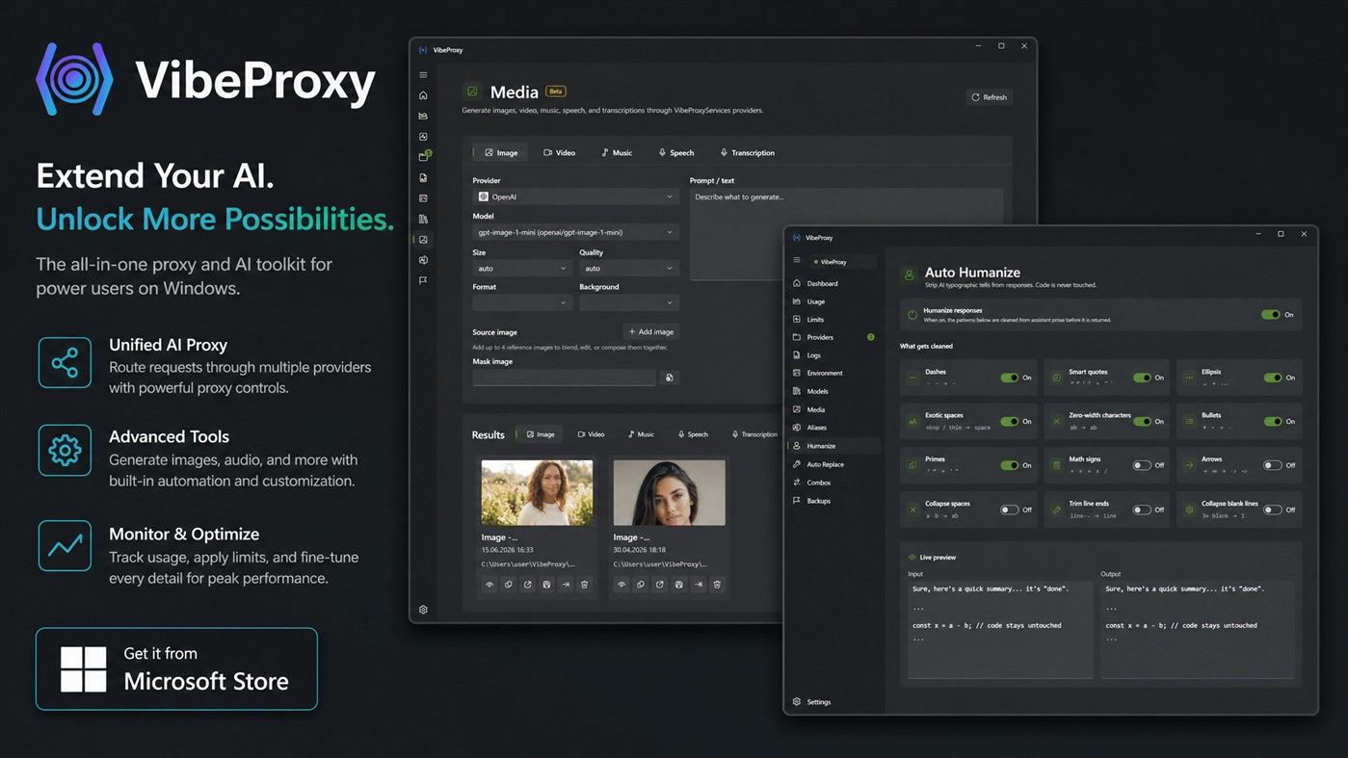Open the woman-in-field image thumbnail
The width and height of the screenshot is (1348, 758).
(x=537, y=492)
